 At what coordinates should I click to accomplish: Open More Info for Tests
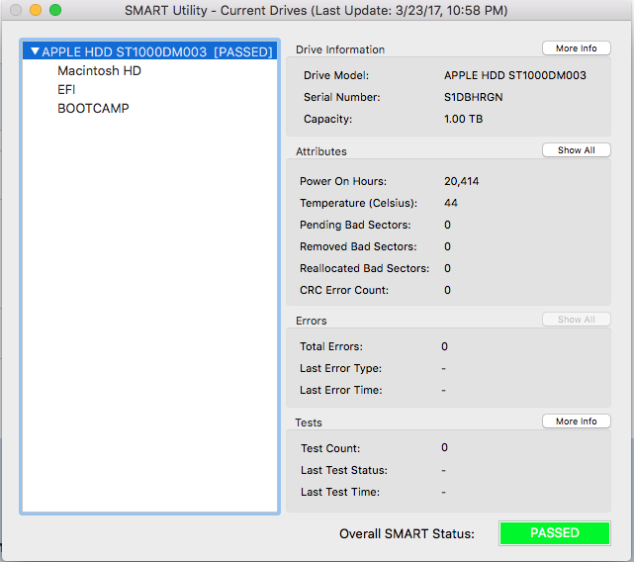click(x=577, y=421)
